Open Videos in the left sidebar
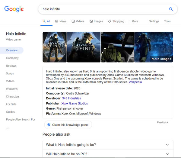 coord(10,81)
